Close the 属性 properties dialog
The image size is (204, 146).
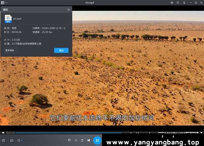click(69, 10)
